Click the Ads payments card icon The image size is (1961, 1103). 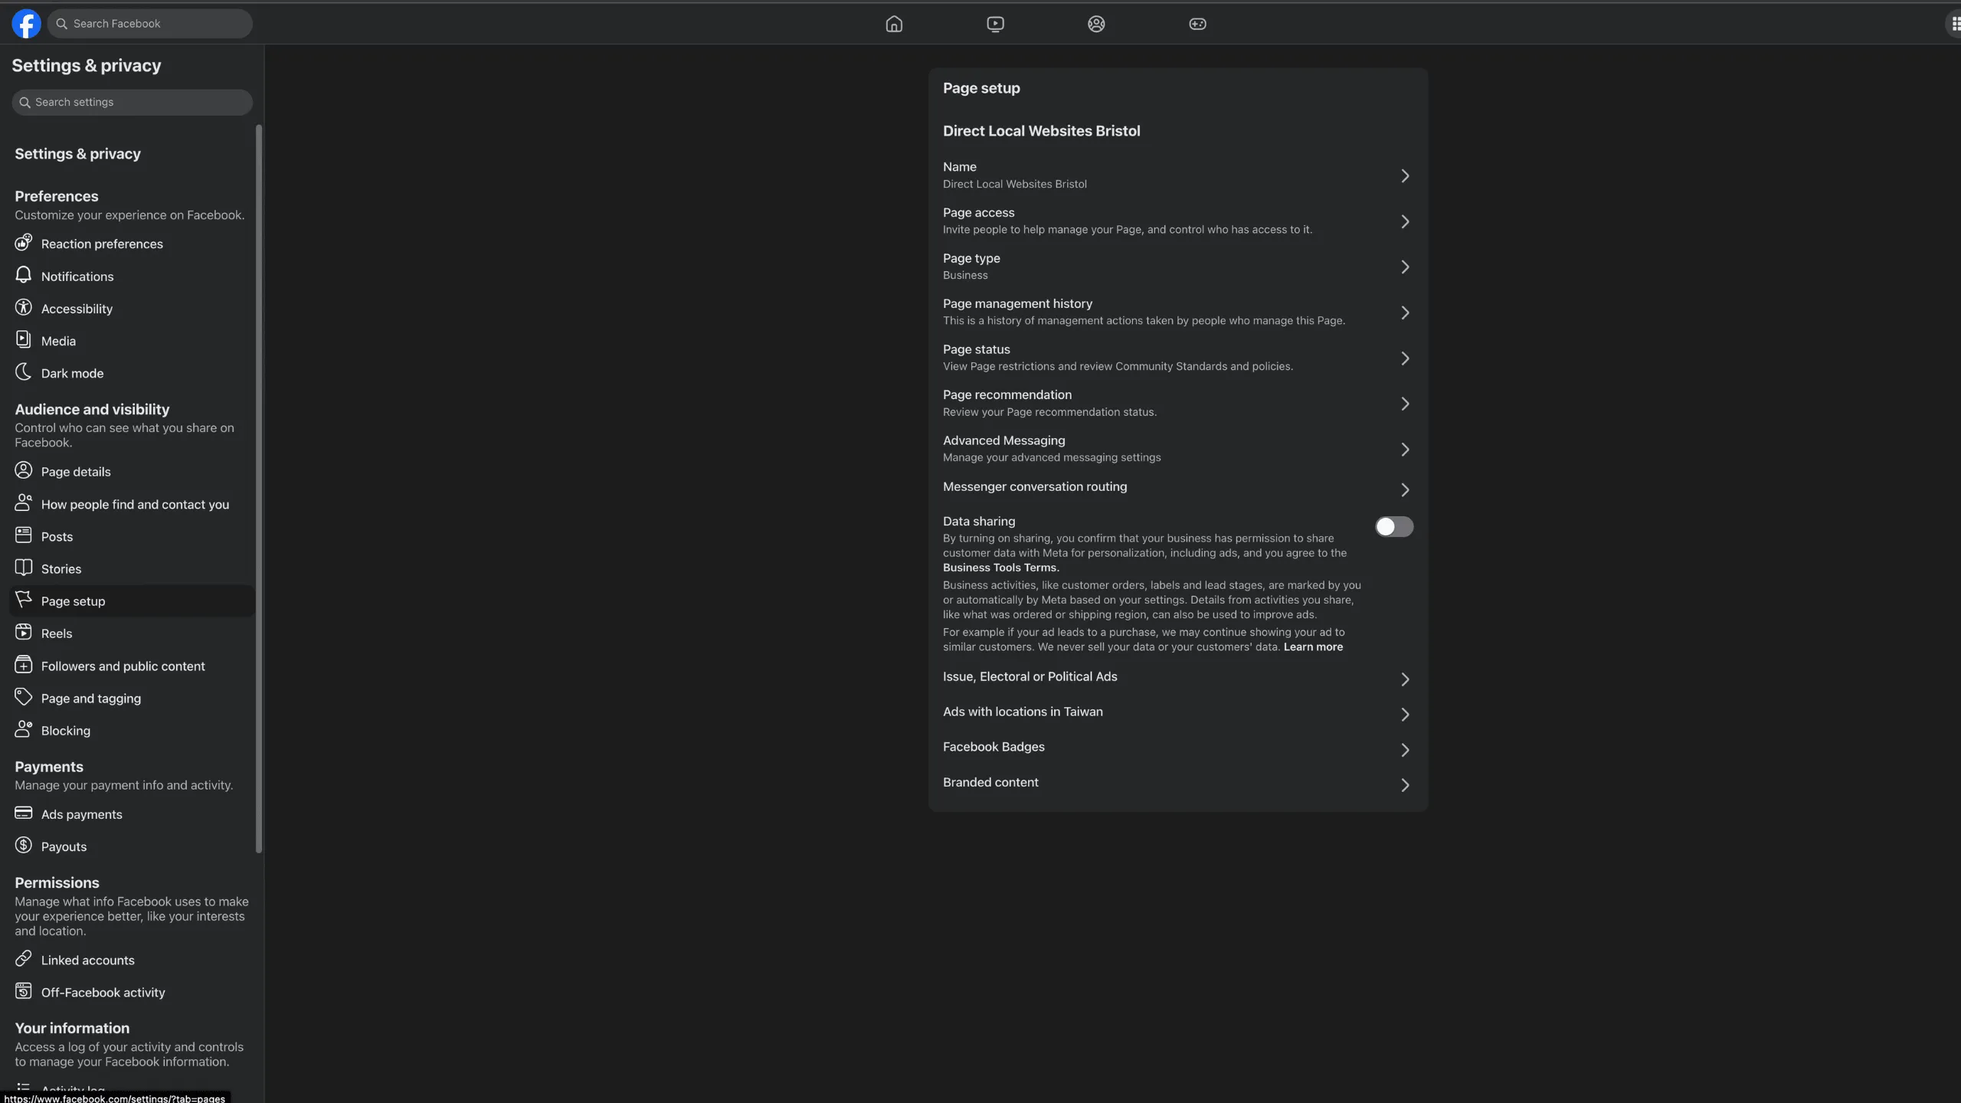24,813
